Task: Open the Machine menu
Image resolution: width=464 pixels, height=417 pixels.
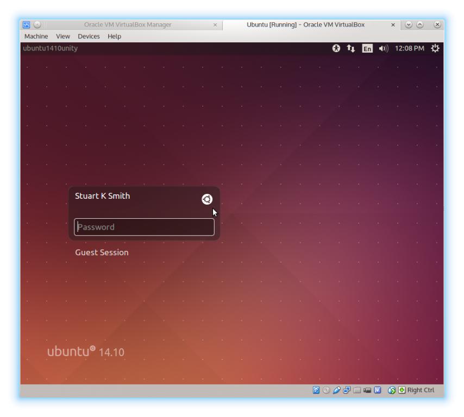Action: (36, 36)
